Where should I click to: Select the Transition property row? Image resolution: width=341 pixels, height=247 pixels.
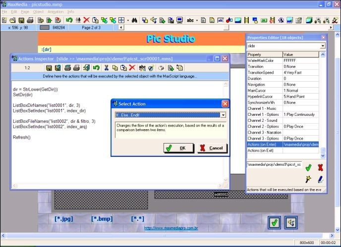coord(283,66)
